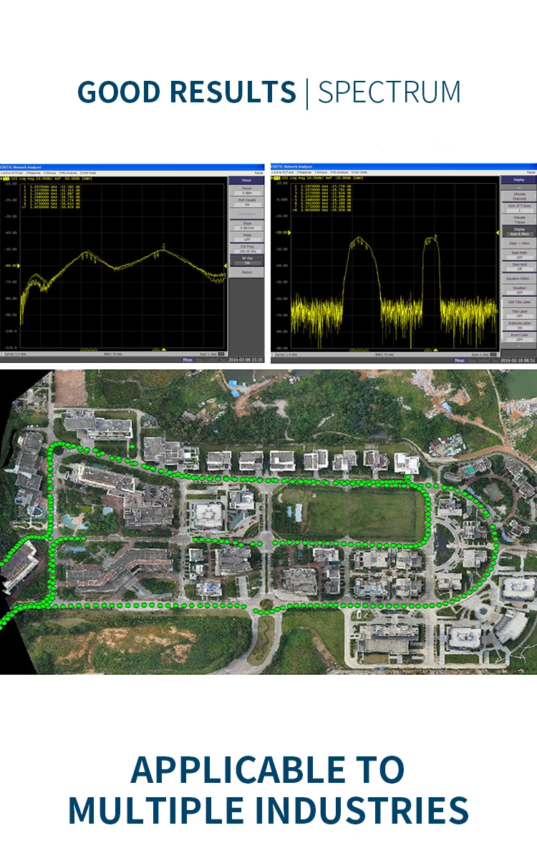Click the Edit Title Label softkey
Screen dimensions: 537x853
click(x=519, y=302)
